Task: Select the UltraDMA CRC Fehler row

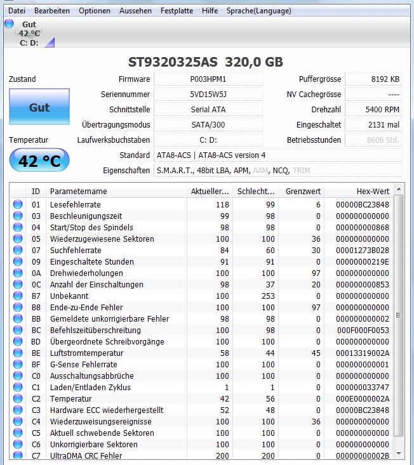Action: (x=201, y=455)
